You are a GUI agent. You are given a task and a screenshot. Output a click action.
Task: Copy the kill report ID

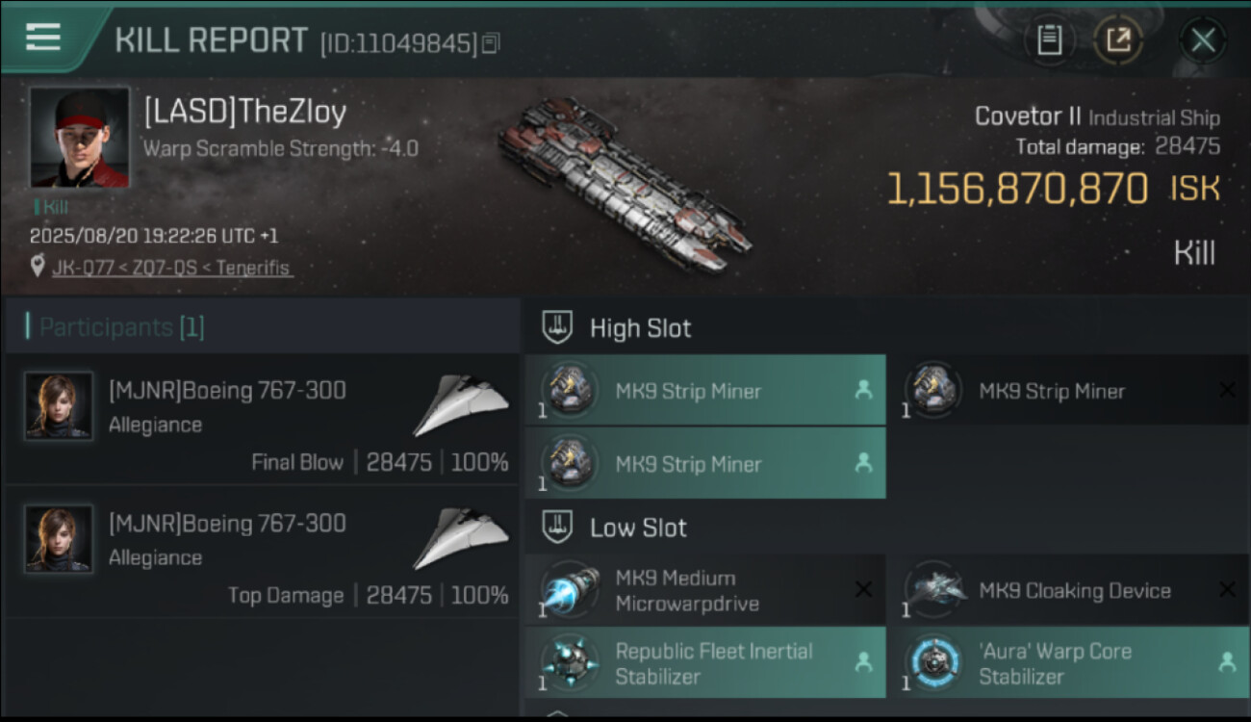(491, 43)
